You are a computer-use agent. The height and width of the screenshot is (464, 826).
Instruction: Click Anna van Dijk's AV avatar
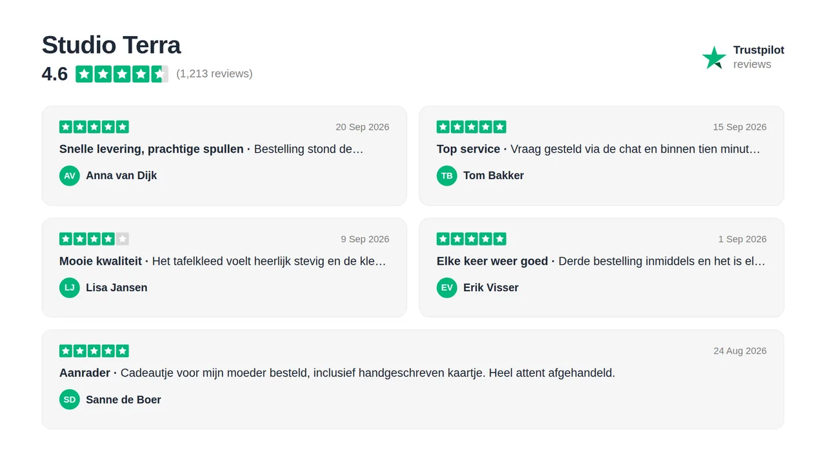[x=70, y=175]
